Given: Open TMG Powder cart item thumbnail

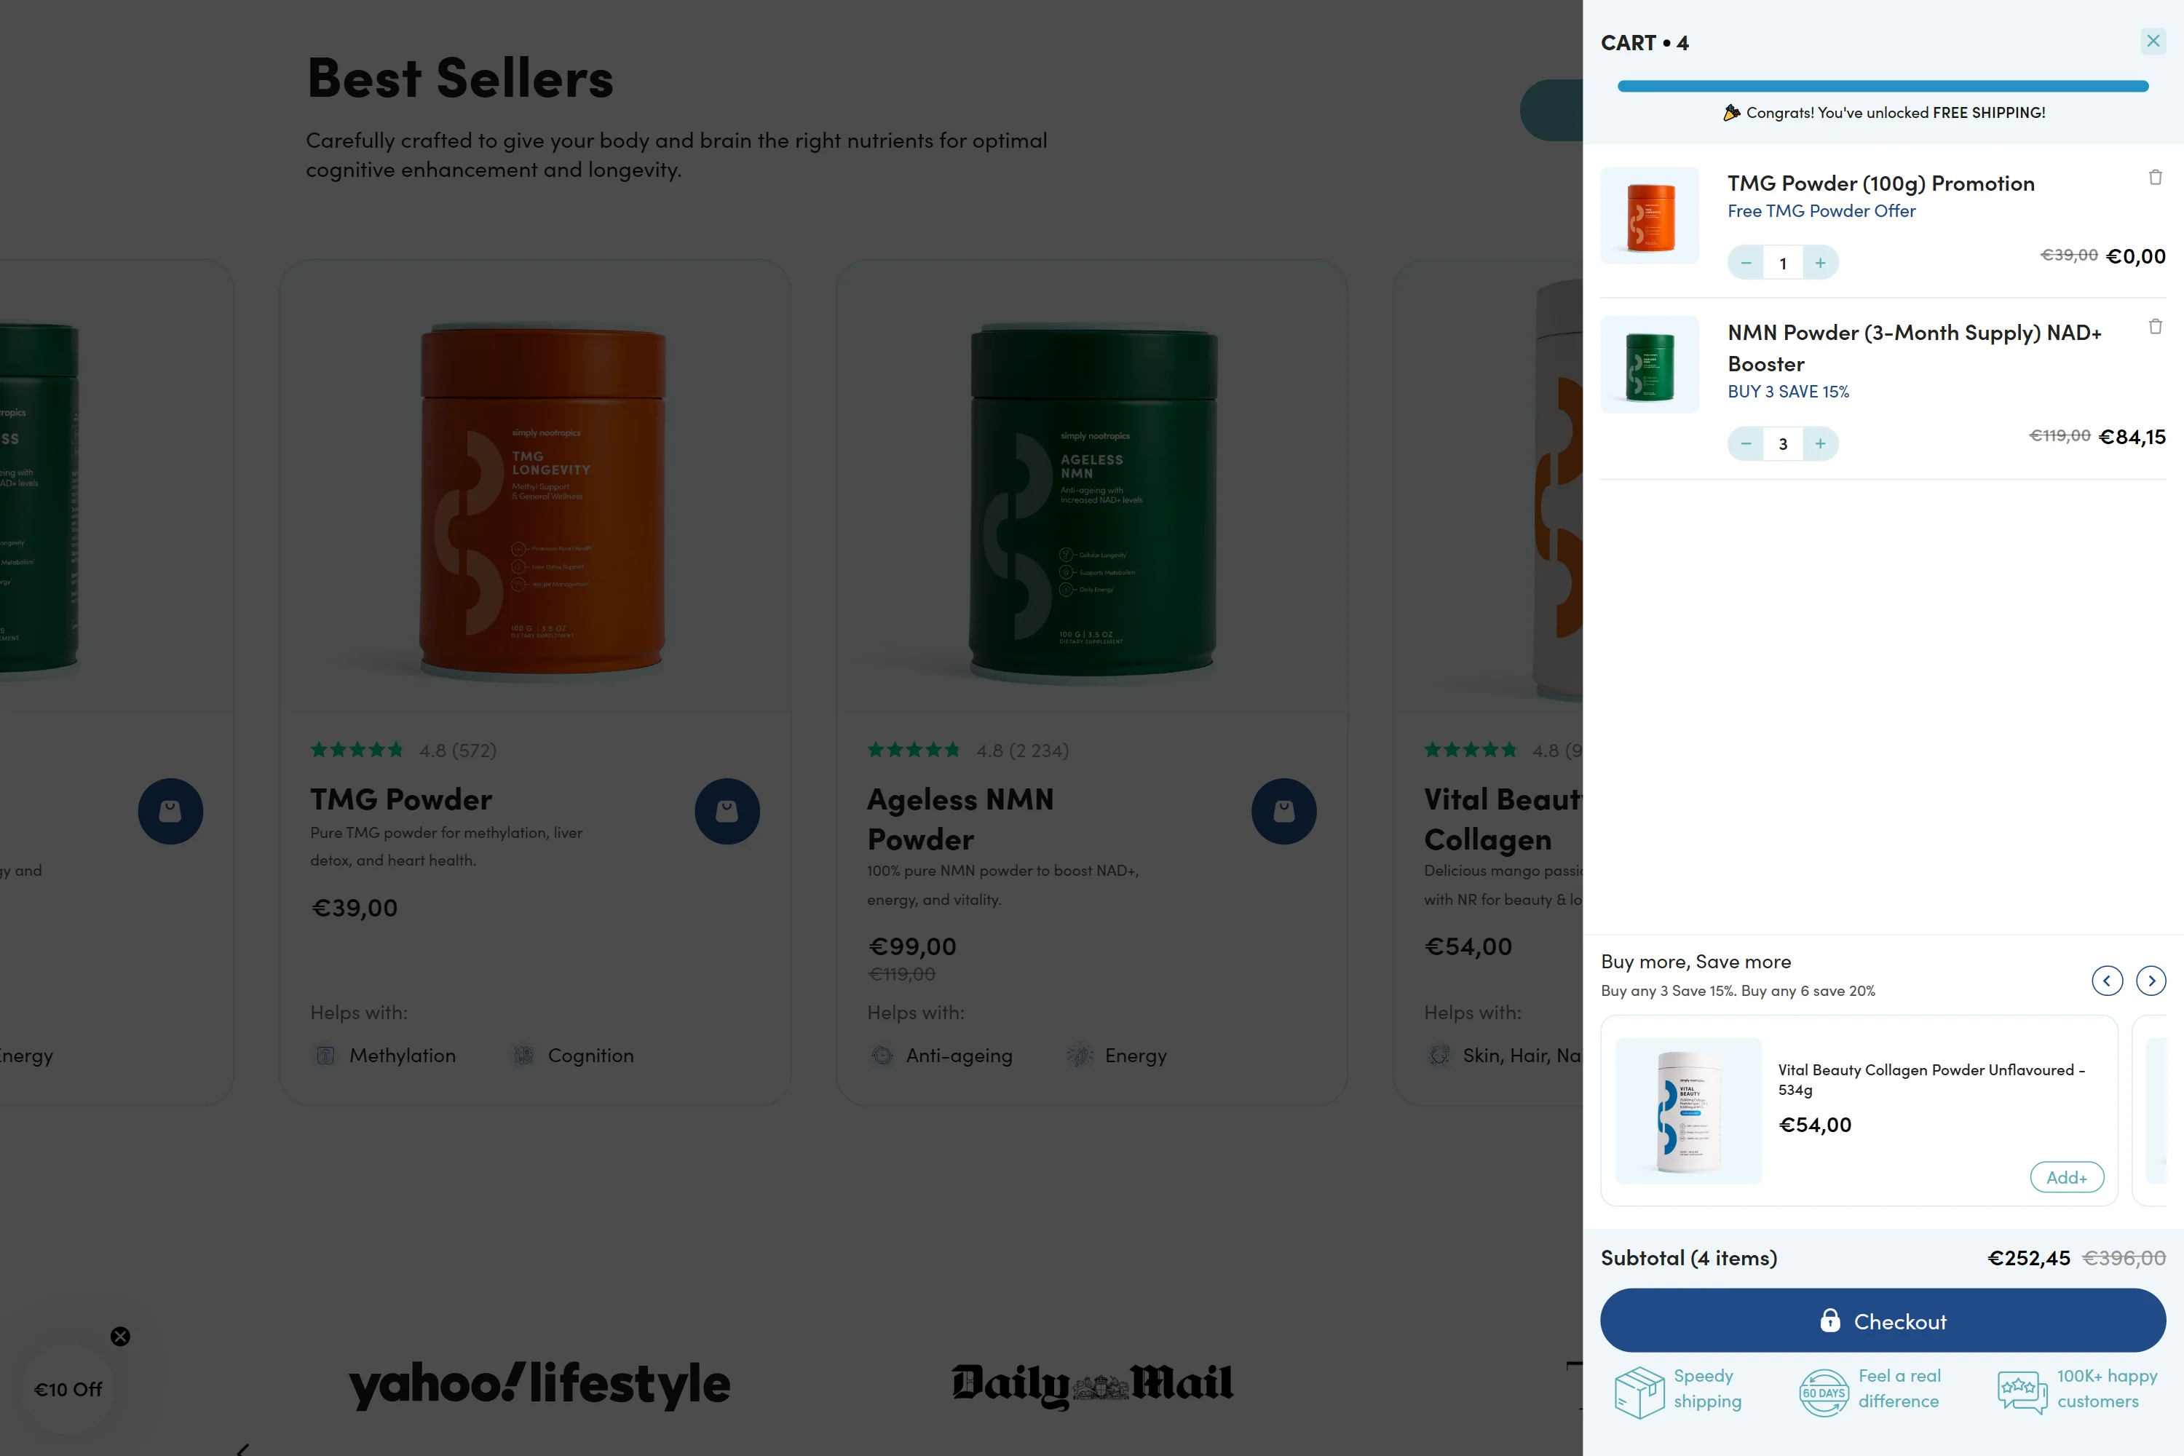Looking at the screenshot, I should (1649, 215).
